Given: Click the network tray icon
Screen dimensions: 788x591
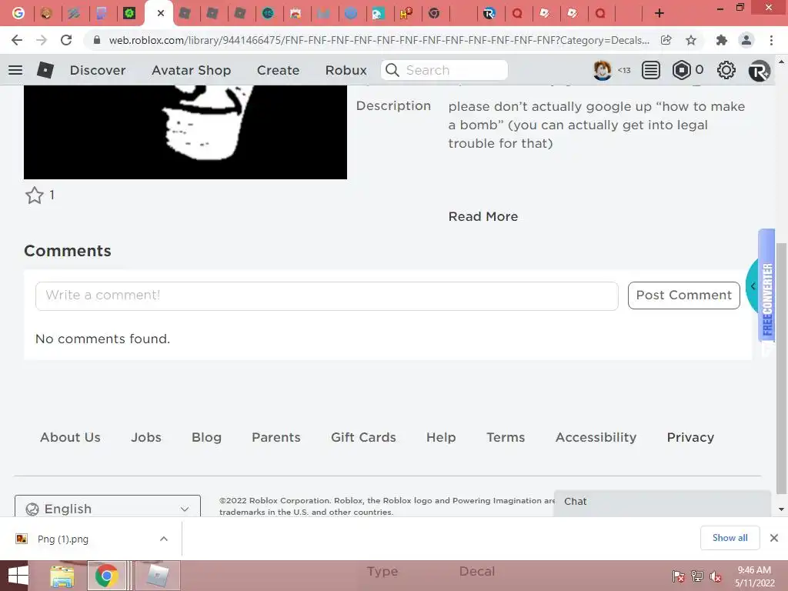Looking at the screenshot, I should [697, 576].
